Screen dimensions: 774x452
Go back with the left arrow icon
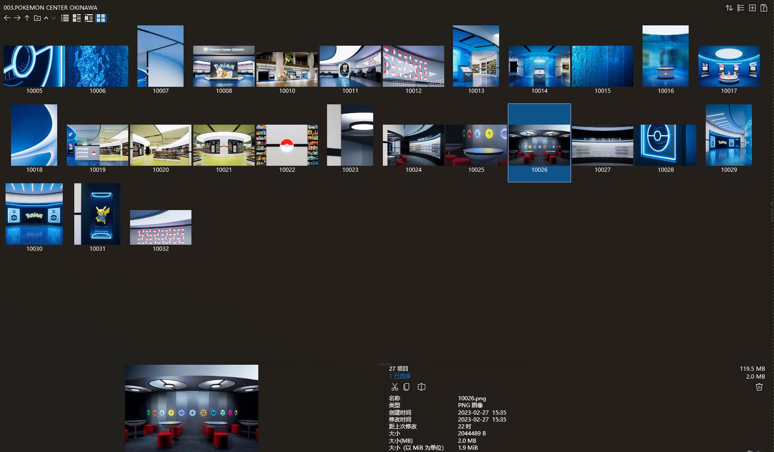(7, 18)
